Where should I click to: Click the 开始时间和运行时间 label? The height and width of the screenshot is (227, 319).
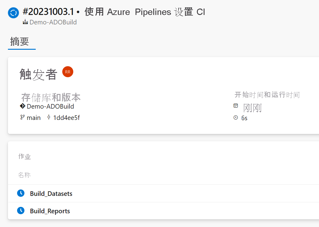pos(267,95)
